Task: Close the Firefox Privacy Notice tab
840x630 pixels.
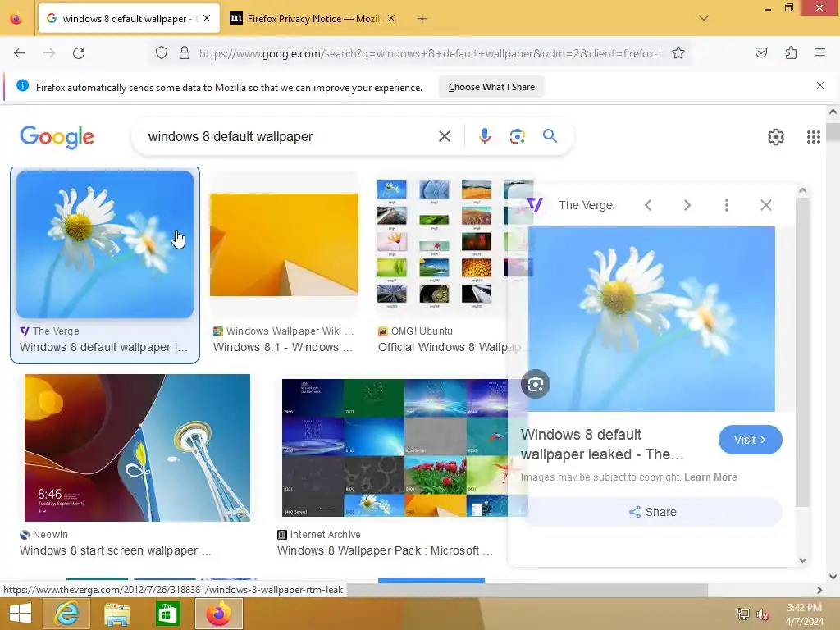Action: 391,18
